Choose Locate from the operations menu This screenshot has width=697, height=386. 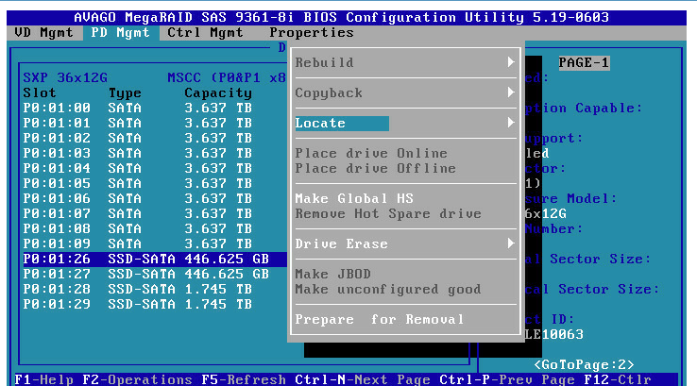tap(342, 124)
